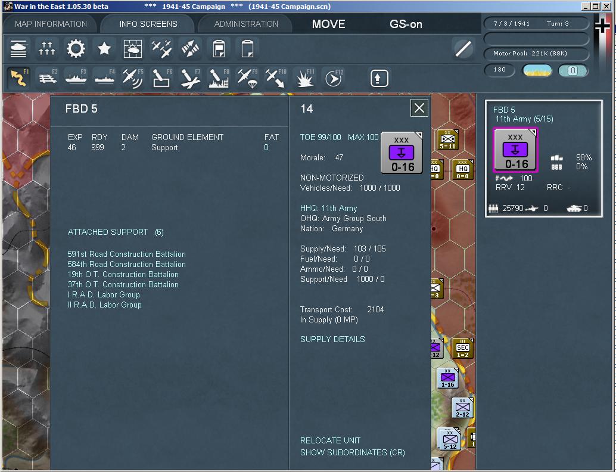This screenshot has height=472, width=616.
Task: Open the production gear icon
Action: (x=76, y=49)
